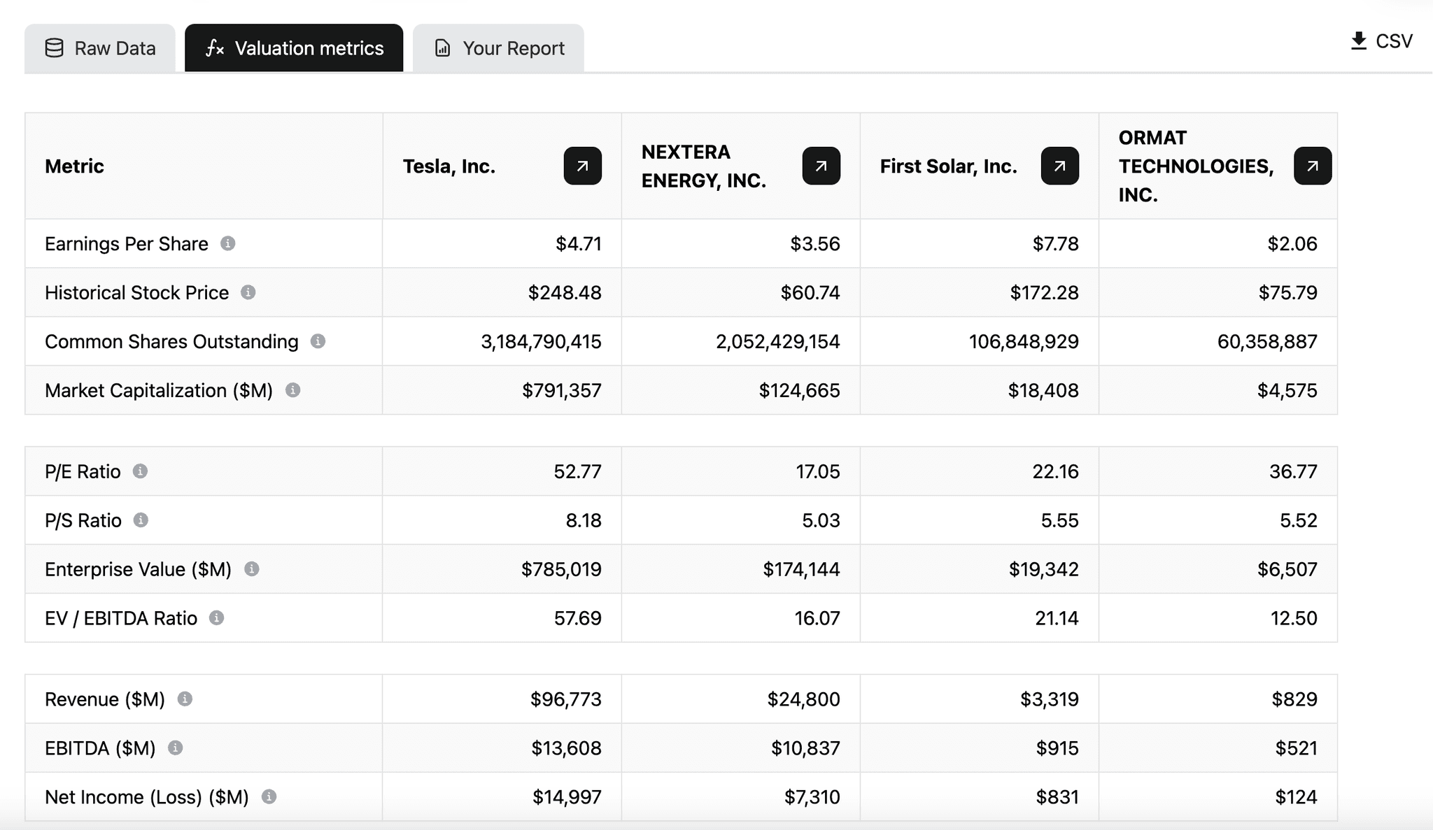
Task: Switch to the Your Report tab
Action: point(498,48)
